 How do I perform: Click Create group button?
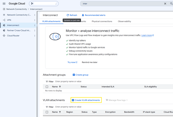click(81, 75)
